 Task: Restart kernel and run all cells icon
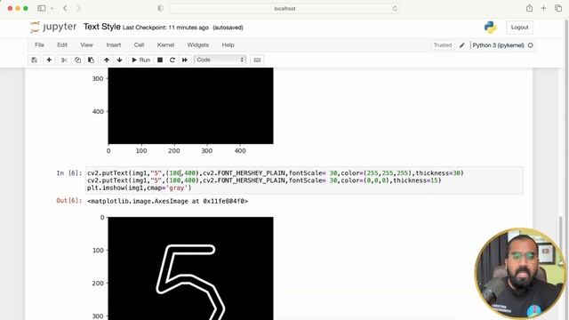185,60
